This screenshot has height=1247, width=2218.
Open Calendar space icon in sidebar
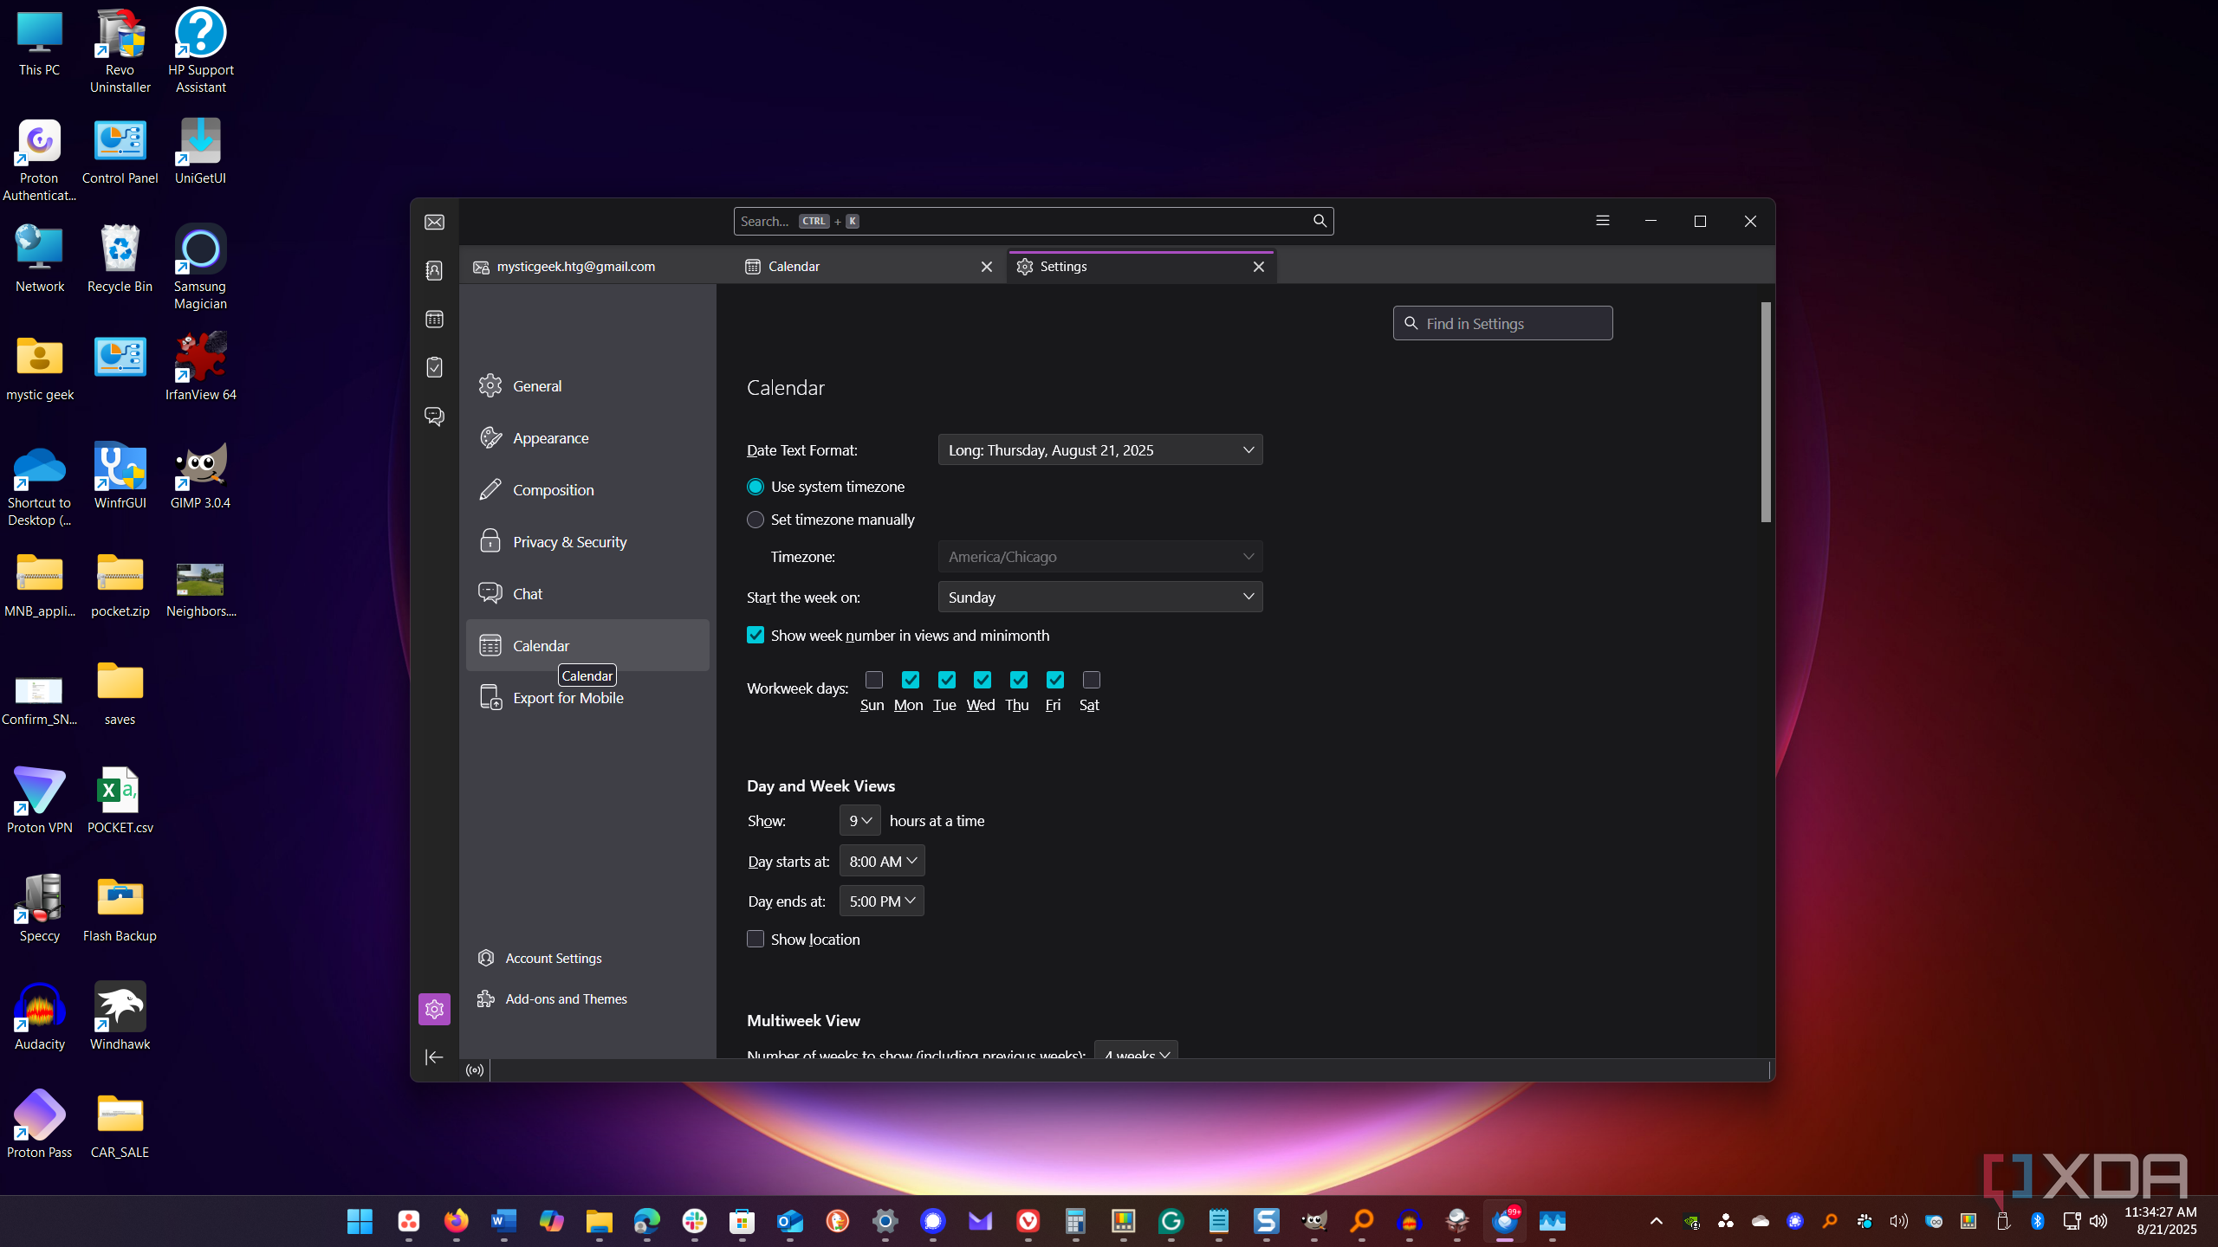click(434, 319)
